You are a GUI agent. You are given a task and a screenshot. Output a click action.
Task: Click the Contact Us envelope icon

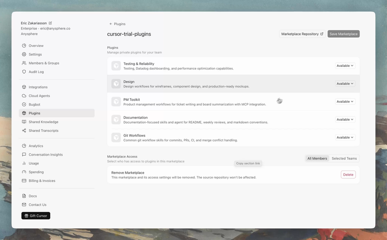[24, 205]
